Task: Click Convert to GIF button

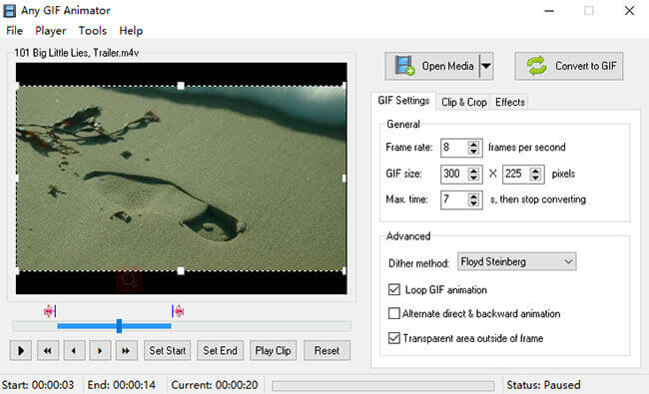Action: tap(569, 66)
